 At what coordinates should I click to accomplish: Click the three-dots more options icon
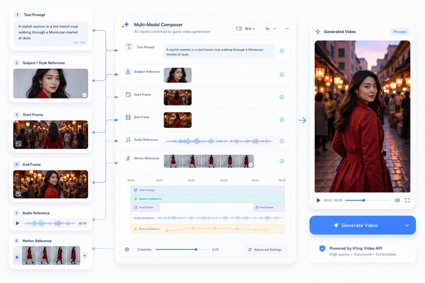tap(287, 28)
